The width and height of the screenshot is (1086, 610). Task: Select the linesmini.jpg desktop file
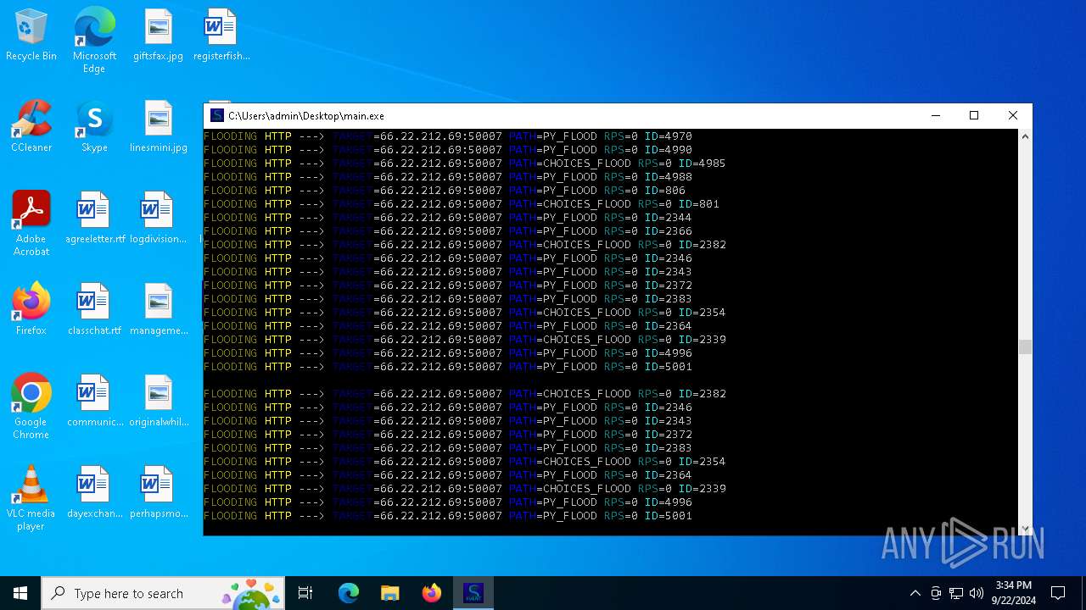[x=158, y=127]
